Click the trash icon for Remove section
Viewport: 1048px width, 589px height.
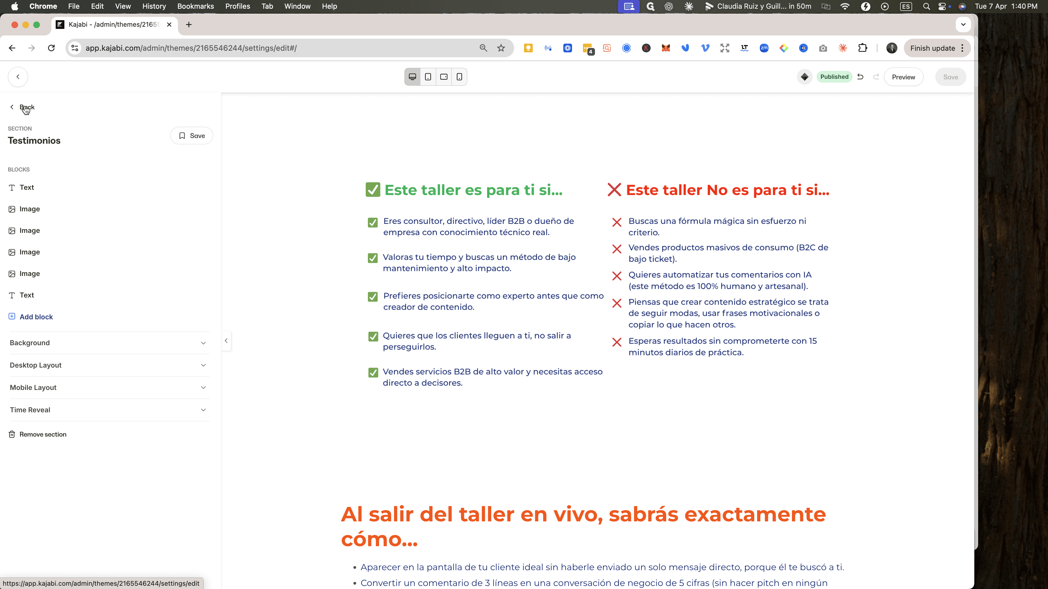pos(12,434)
